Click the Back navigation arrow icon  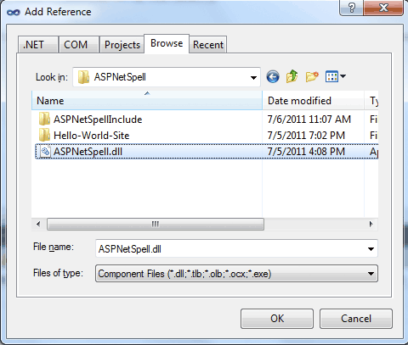(273, 77)
